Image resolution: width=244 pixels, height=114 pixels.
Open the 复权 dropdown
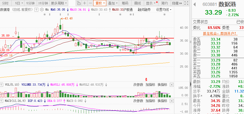100,3
